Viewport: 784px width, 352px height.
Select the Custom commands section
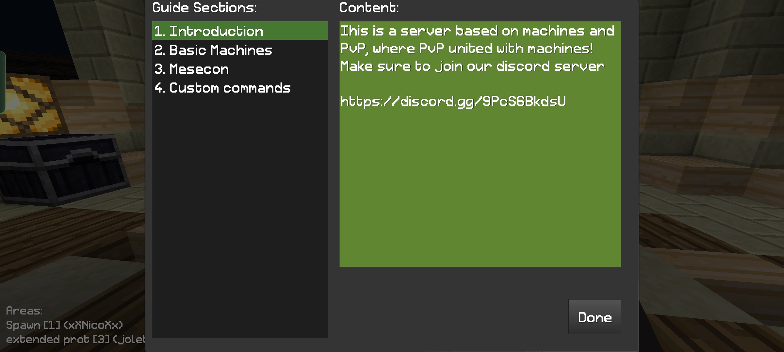222,88
